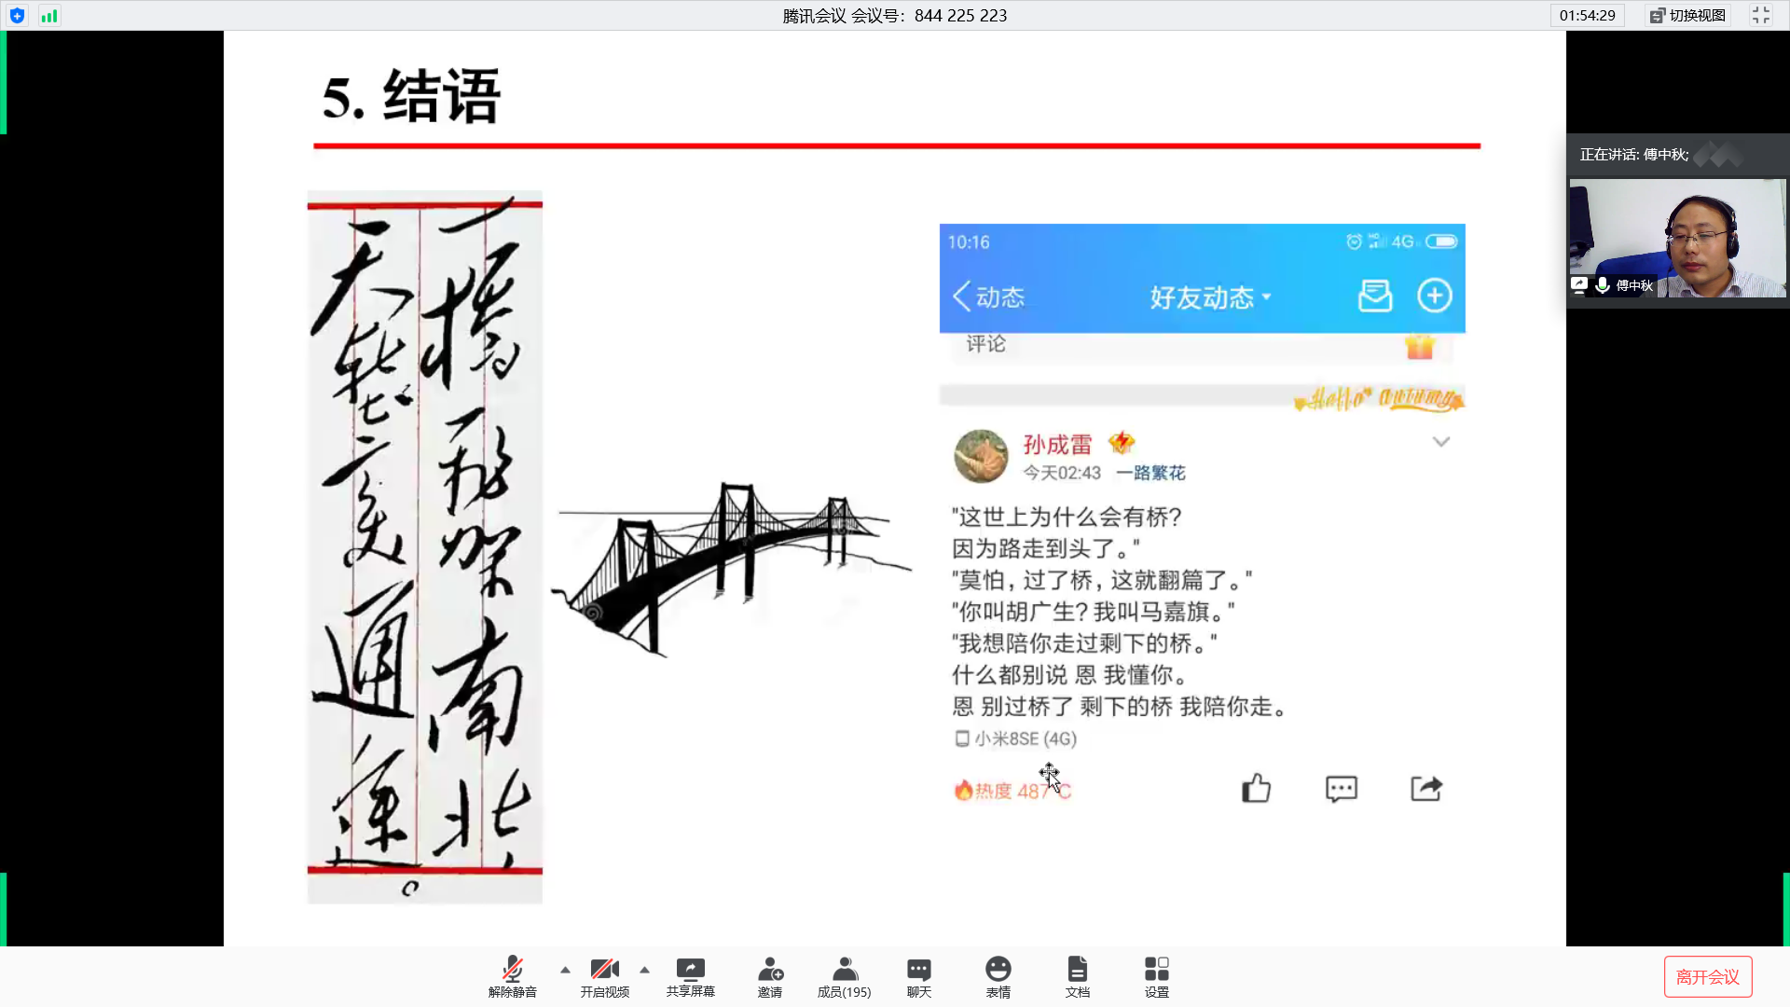
Task: Click the meeting timer 01:54:29
Action: click(x=1587, y=16)
